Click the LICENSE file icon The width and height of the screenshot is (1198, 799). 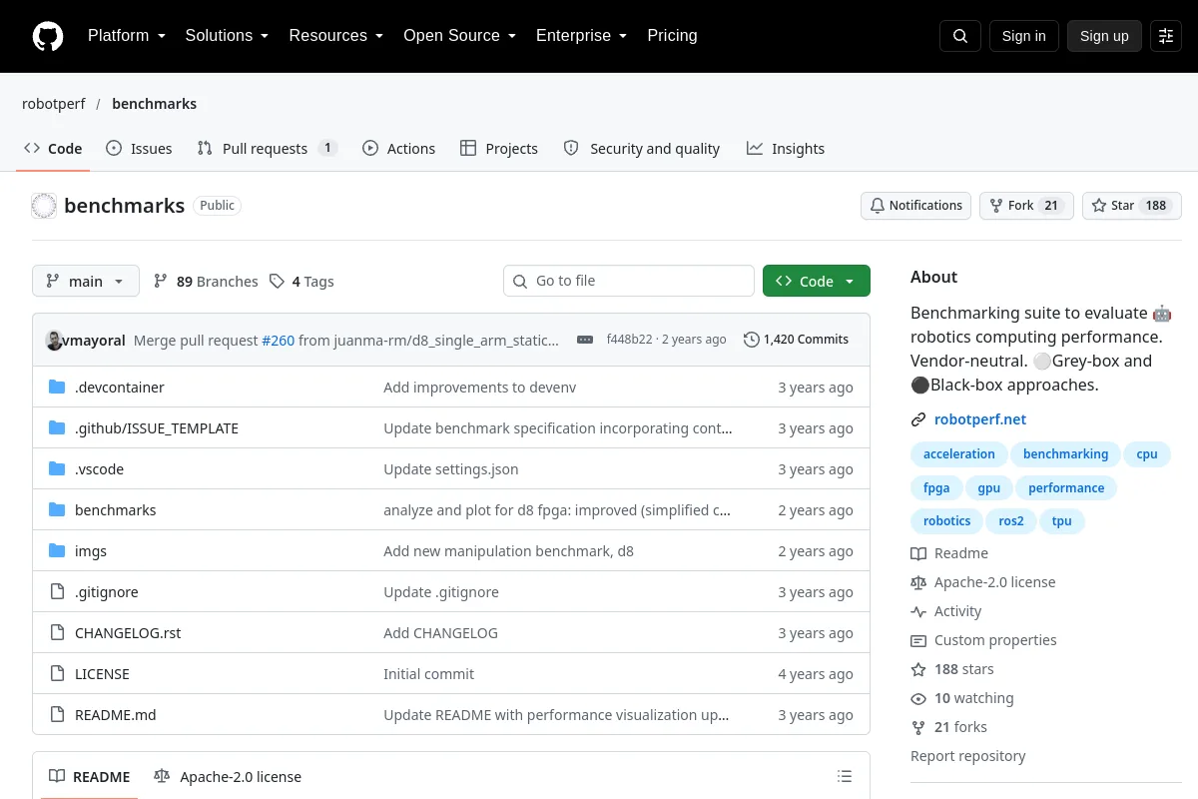57,674
